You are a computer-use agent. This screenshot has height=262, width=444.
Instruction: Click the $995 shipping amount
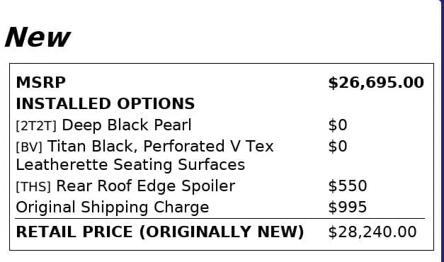pyautogui.click(x=348, y=207)
